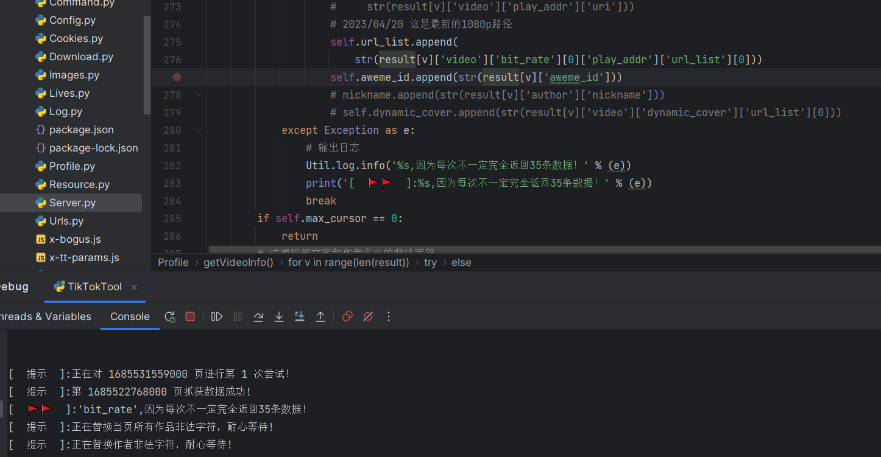Click the Step Out icon
Viewport: 881px width, 457px height.
point(320,316)
